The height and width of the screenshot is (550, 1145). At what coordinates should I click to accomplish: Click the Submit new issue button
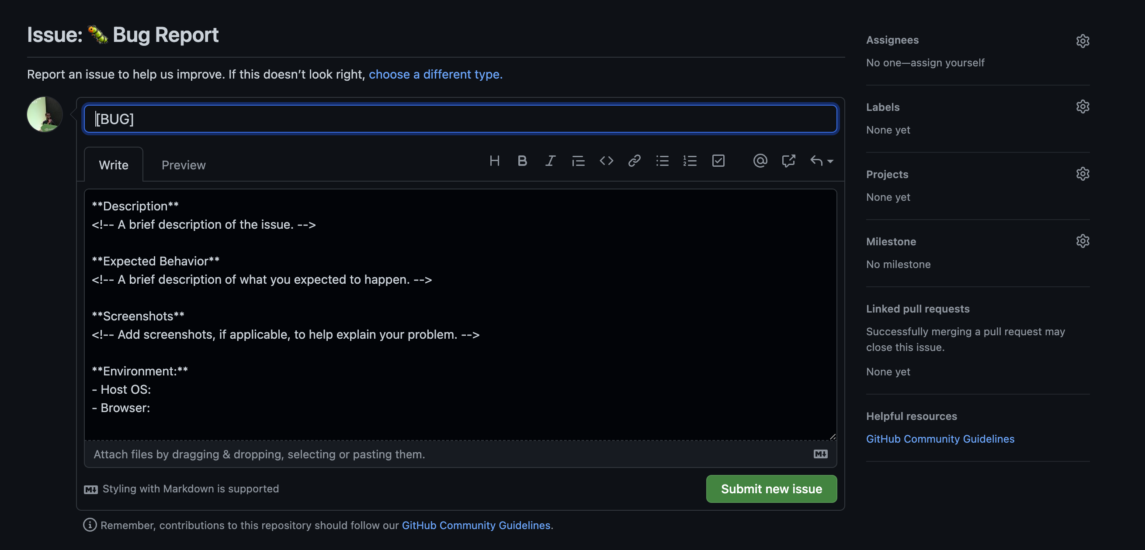771,489
